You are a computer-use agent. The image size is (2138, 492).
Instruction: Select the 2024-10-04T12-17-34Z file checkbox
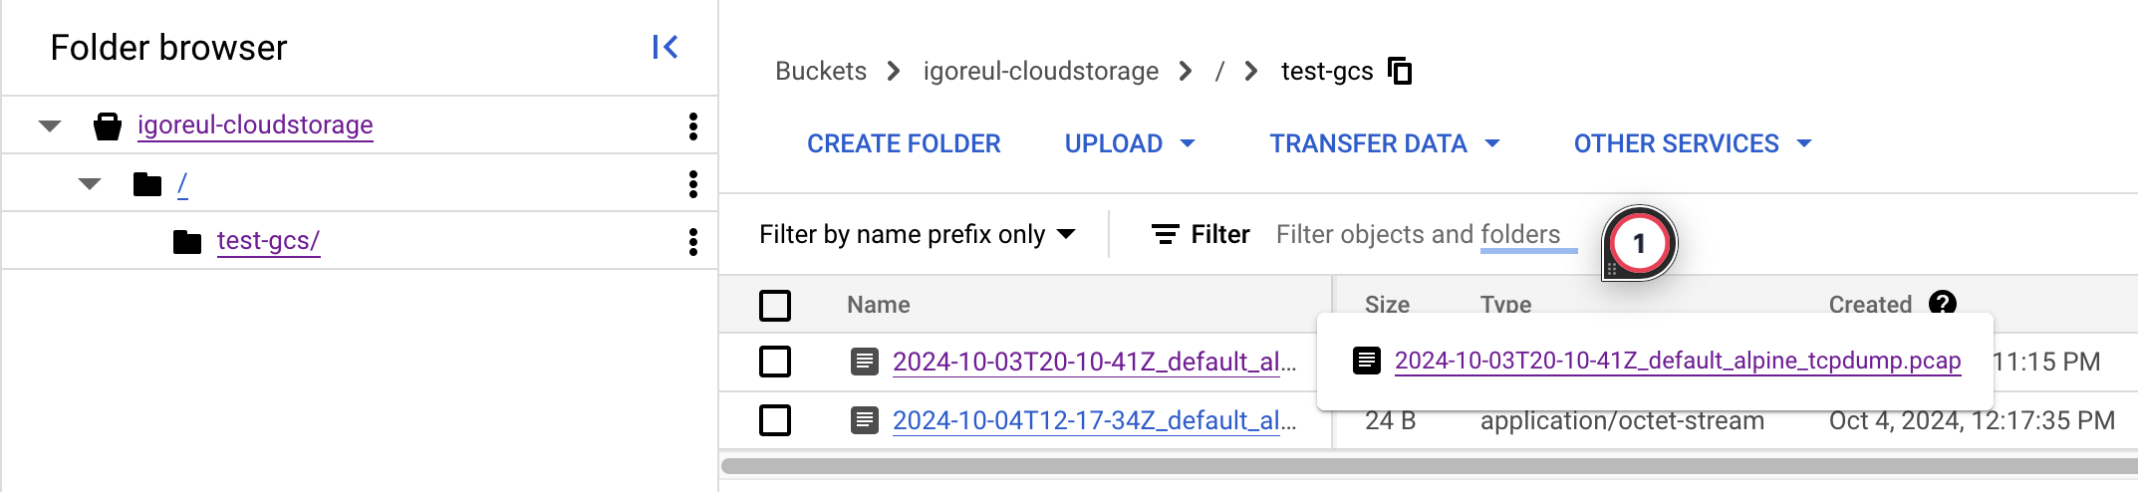tap(775, 420)
